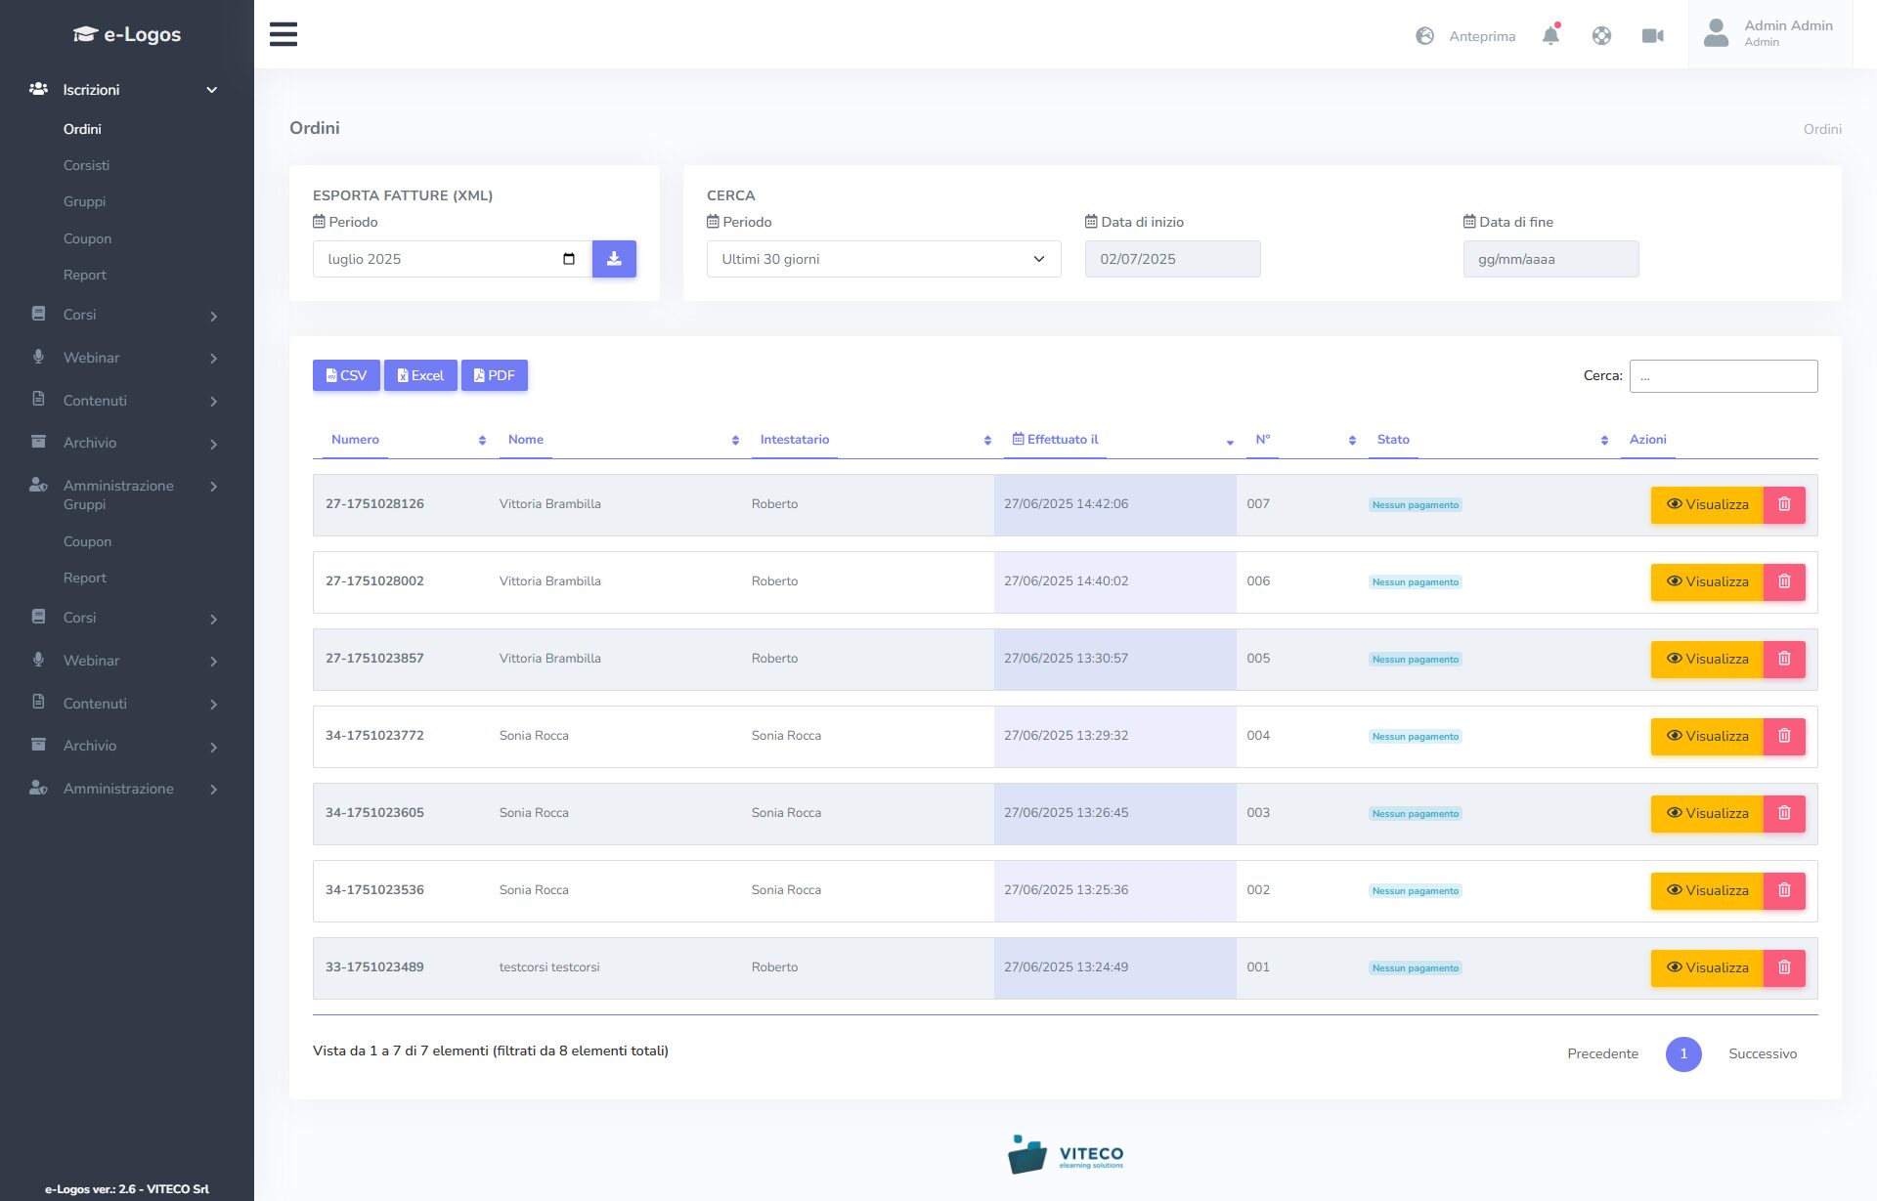Sort the table by Numero column
Screen dimensions: 1877x1201
pos(355,440)
